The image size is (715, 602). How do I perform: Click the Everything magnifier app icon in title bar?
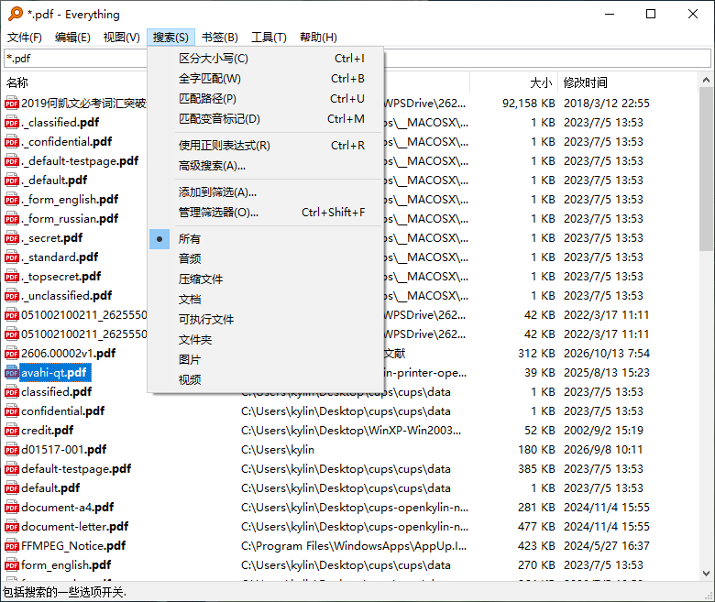[x=16, y=14]
